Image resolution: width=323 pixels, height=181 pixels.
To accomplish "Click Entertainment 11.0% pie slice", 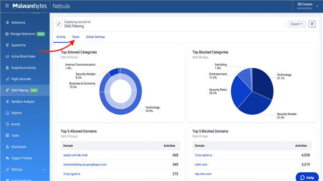I will (245, 77).
